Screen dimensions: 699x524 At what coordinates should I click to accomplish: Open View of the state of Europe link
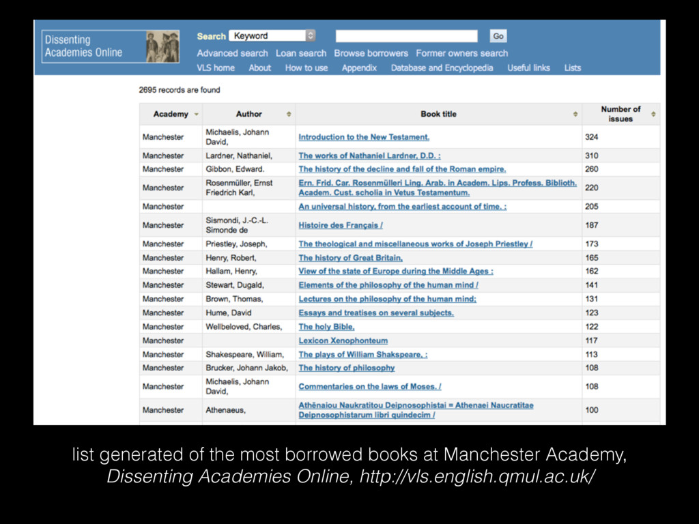[396, 272]
